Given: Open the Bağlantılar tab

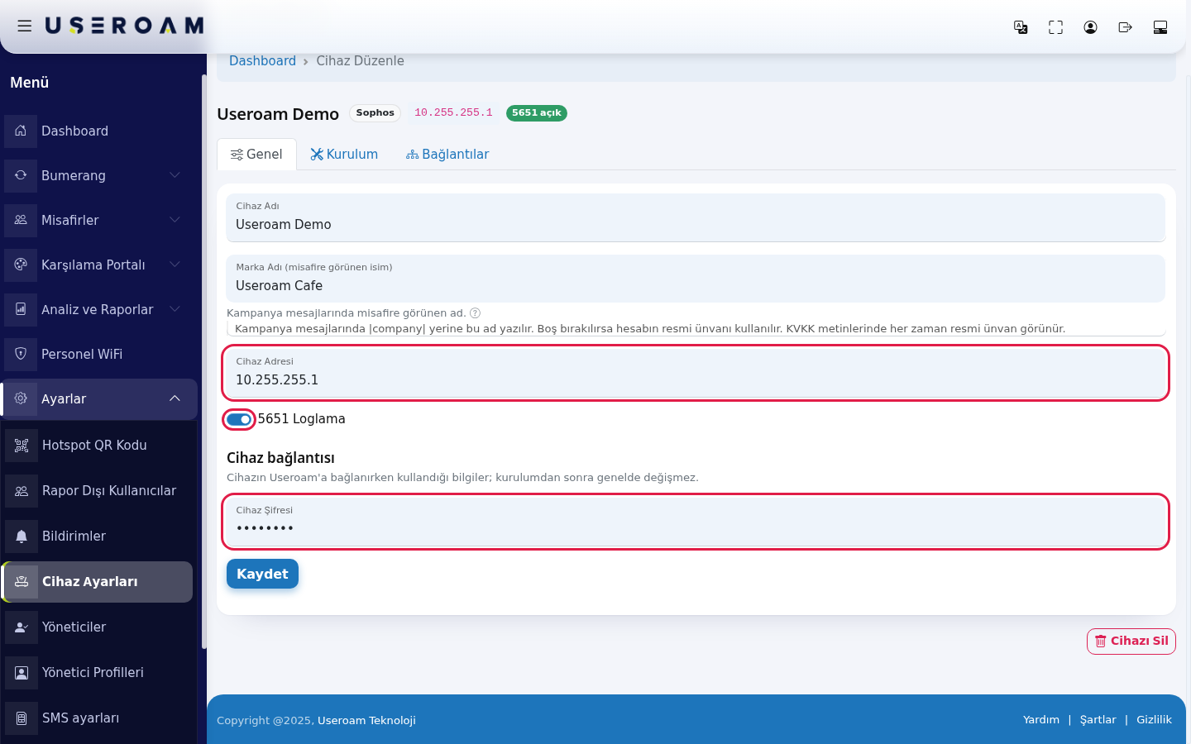Looking at the screenshot, I should point(447,155).
